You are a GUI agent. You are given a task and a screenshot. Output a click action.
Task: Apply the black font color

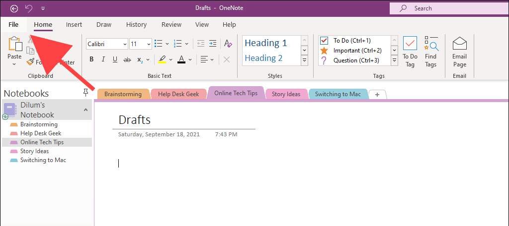(181, 59)
